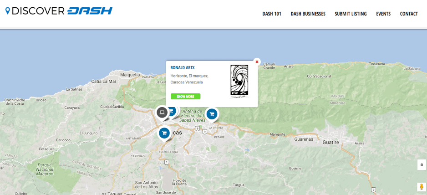This screenshot has width=427, height=195.
Task: Navigate to the Contact page
Action: 409,14
